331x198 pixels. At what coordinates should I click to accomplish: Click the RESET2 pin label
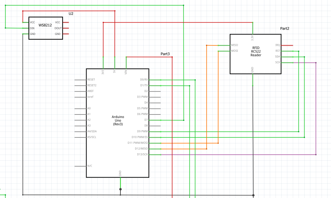pos(92,85)
